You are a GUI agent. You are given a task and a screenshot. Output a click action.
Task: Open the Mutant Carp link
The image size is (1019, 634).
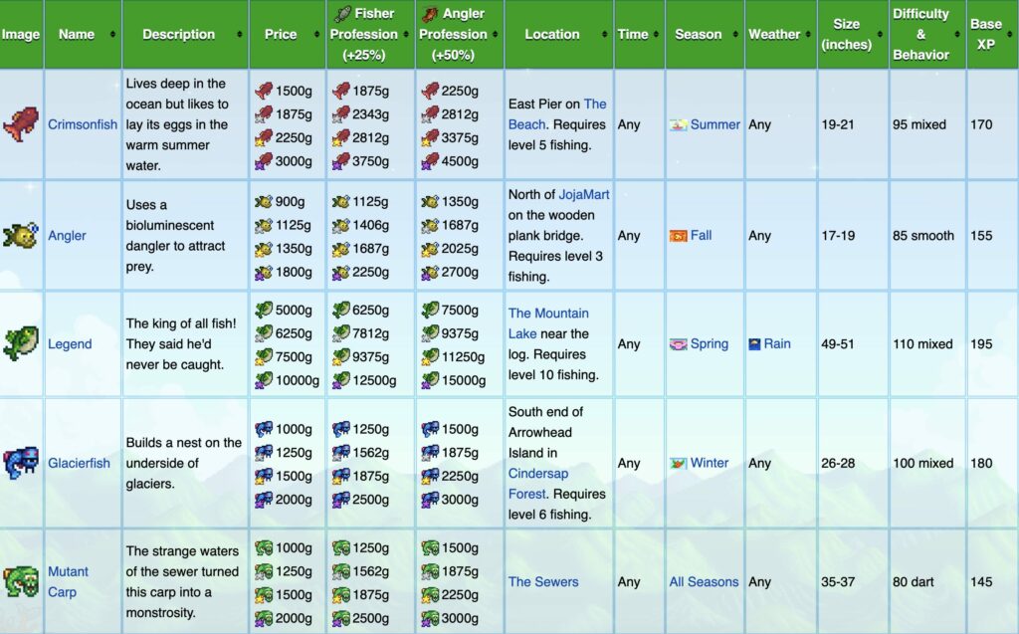tap(68, 581)
